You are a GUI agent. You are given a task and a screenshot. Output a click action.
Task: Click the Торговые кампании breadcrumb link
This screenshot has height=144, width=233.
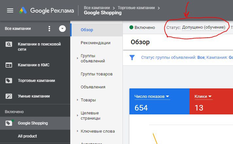(136, 8)
